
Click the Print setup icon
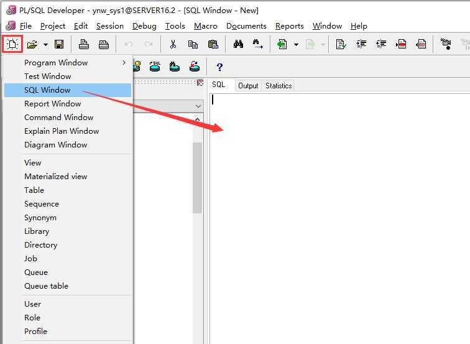[104, 44]
